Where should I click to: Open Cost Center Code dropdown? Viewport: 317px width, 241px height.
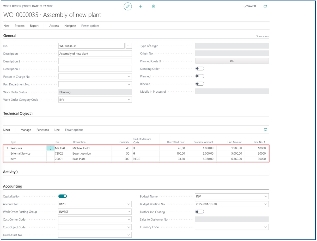(x=129, y=219)
